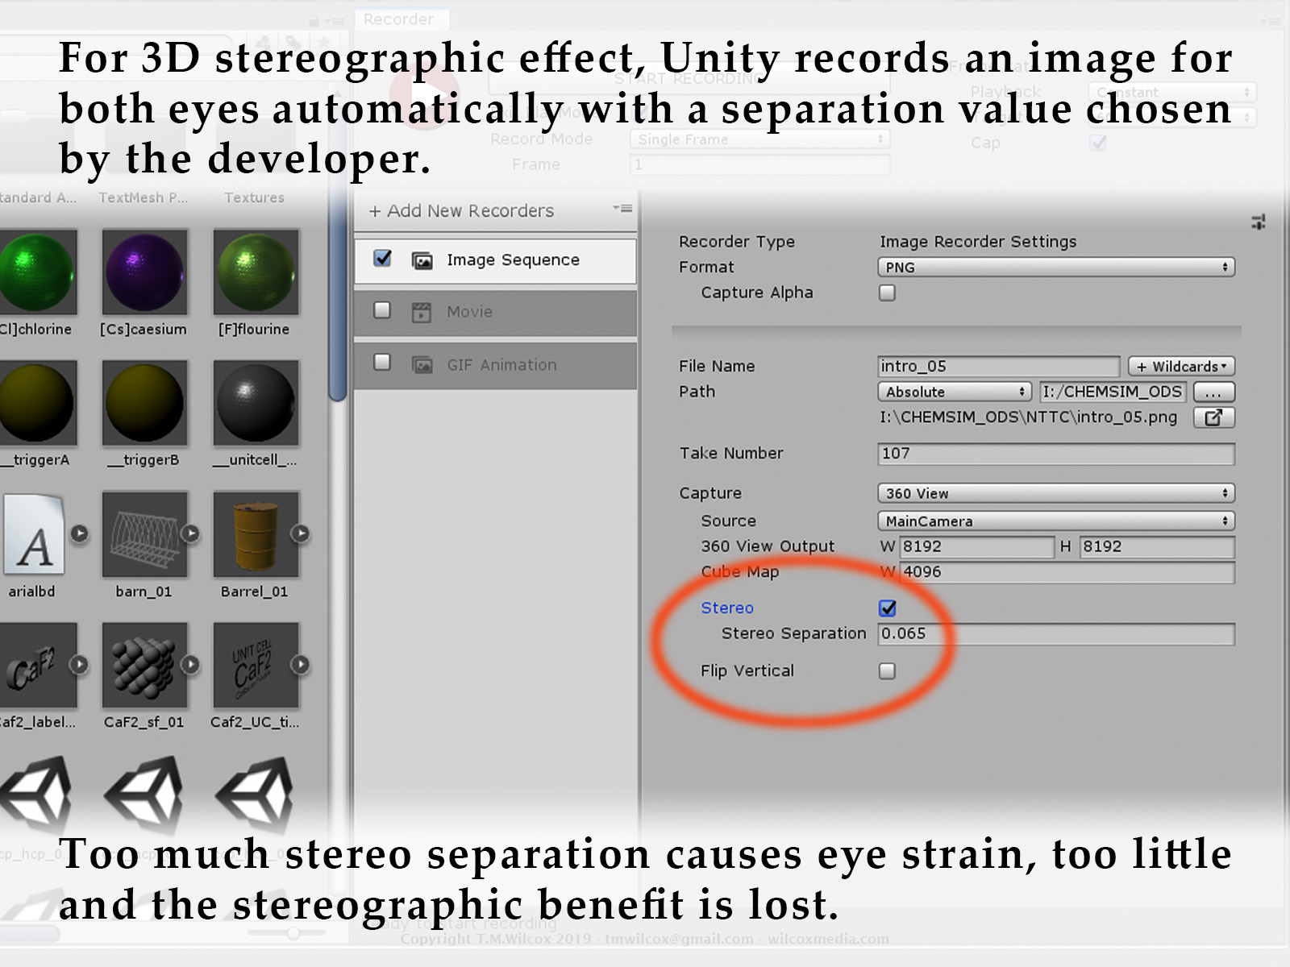Open the Record Mode Single Frame dropdown
This screenshot has height=967, width=1290.
tap(759, 139)
